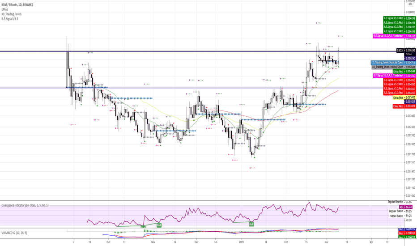Viewport: 417px width, 246px height.
Task: Click the Oct date on time axis
Action: coord(108,242)
